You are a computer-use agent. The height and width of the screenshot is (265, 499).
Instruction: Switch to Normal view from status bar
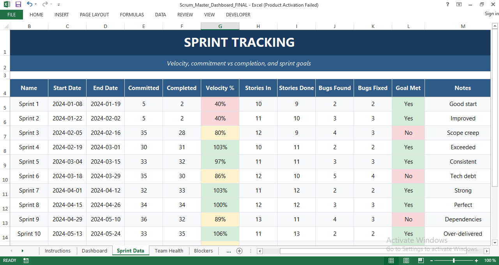click(x=391, y=260)
